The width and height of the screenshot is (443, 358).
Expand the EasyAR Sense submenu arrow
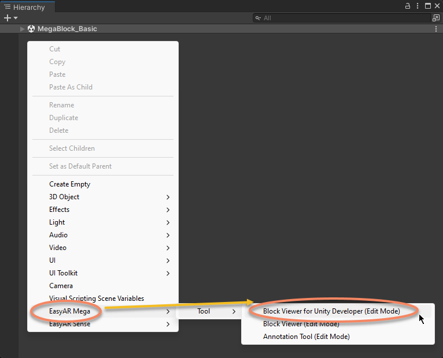pyautogui.click(x=168, y=324)
